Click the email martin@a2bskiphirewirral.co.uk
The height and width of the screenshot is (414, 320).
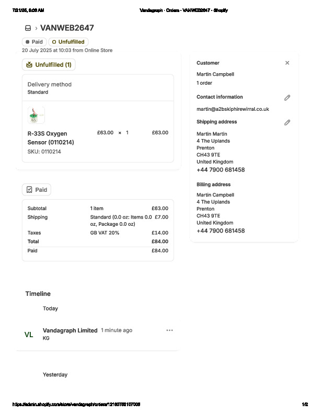pyautogui.click(x=233, y=109)
